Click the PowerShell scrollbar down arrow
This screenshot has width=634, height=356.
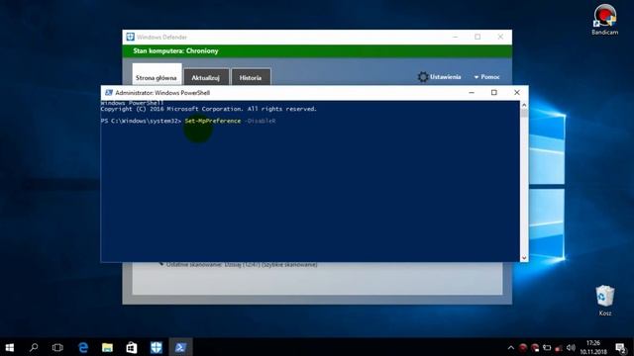click(524, 257)
